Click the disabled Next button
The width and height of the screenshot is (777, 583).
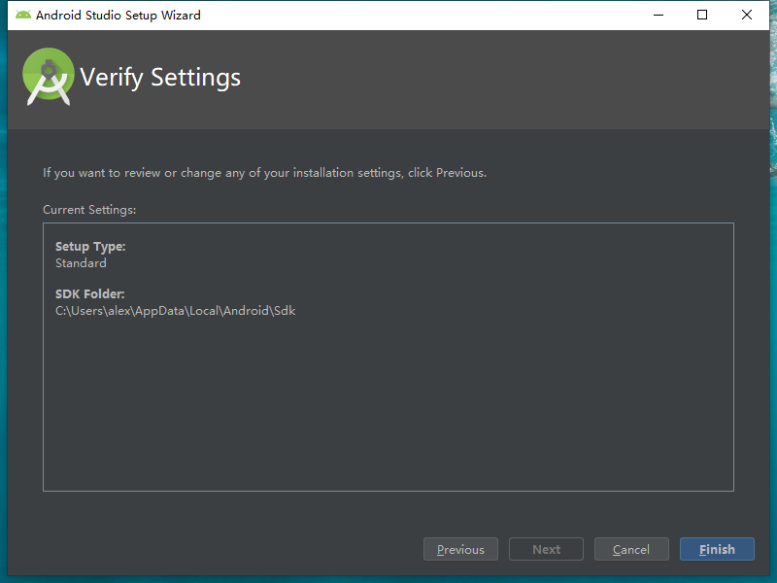coord(546,549)
